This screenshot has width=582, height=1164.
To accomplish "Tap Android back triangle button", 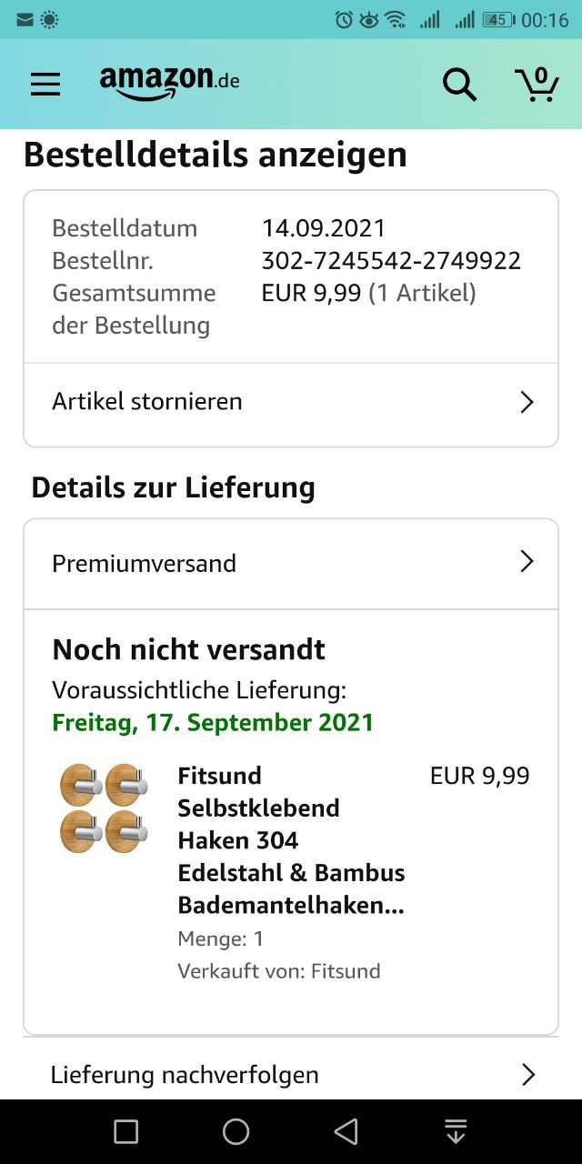I will (346, 1131).
